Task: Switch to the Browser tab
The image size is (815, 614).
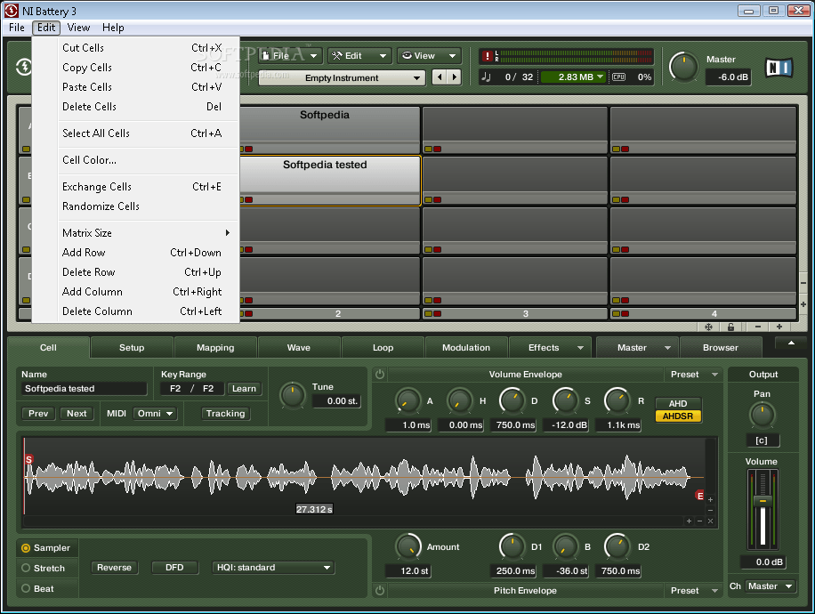Action: (x=721, y=348)
